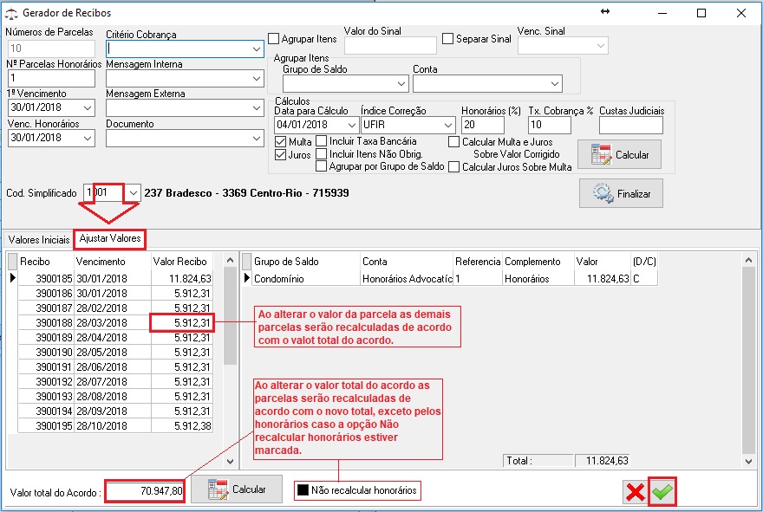763x512 pixels.
Task: Click the red X cancel icon
Action: [635, 492]
